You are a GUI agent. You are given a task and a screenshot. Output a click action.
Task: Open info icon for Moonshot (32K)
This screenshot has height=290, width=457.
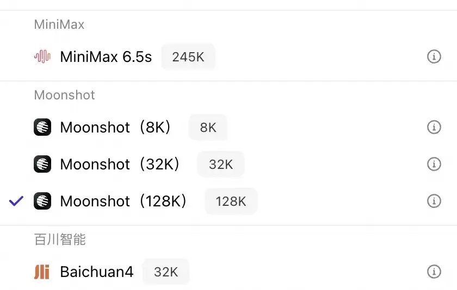coord(434,164)
